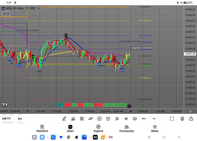Tap the Nifty 50 Index title
The image size is (197, 141).
(x=15, y=8)
